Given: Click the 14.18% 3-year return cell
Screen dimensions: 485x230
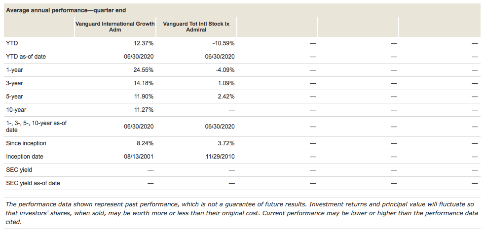Looking at the screenshot, I should pyautogui.click(x=143, y=83).
